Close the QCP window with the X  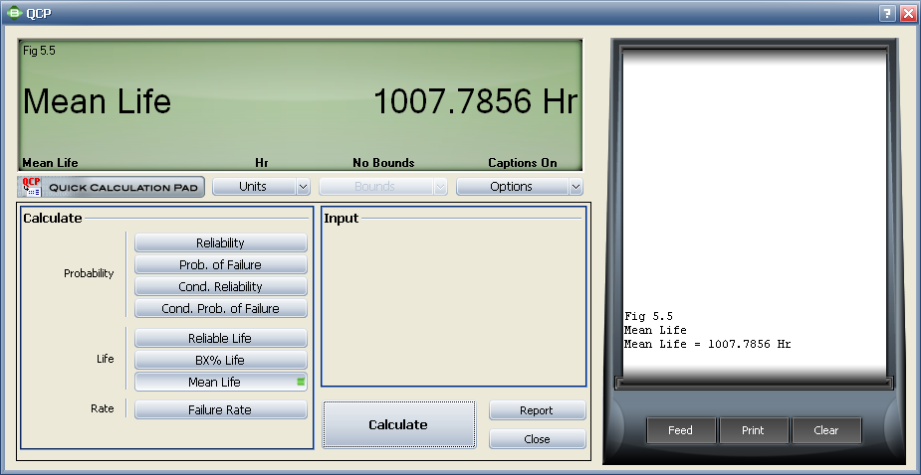click(908, 13)
